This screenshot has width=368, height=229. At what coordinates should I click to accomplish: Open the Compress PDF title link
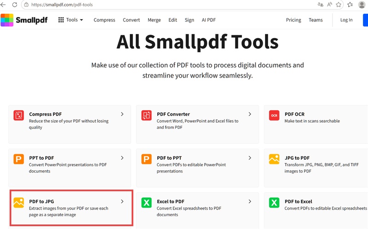tap(45, 114)
